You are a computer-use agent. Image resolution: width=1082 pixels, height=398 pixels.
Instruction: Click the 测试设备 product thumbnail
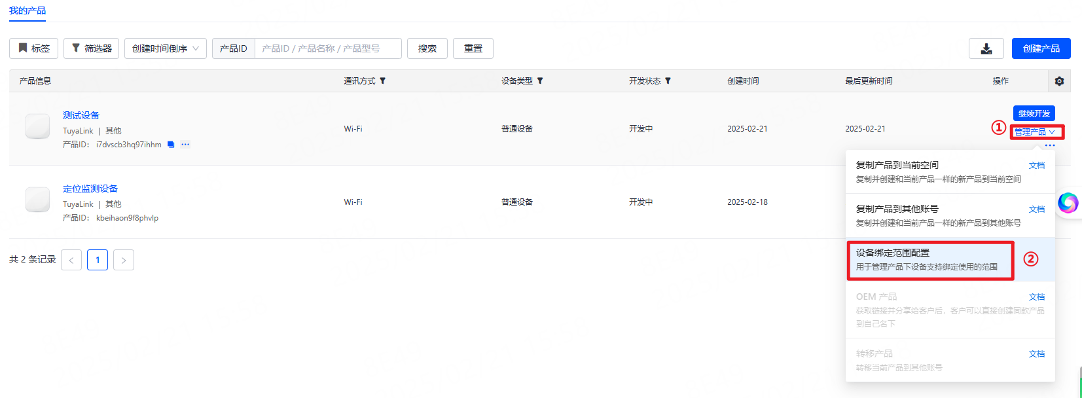tap(37, 126)
